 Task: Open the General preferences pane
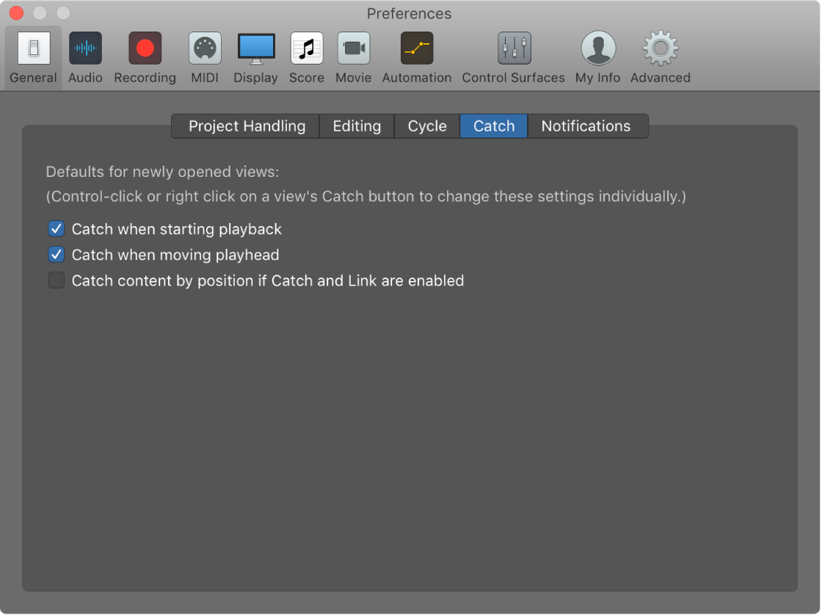(x=33, y=58)
